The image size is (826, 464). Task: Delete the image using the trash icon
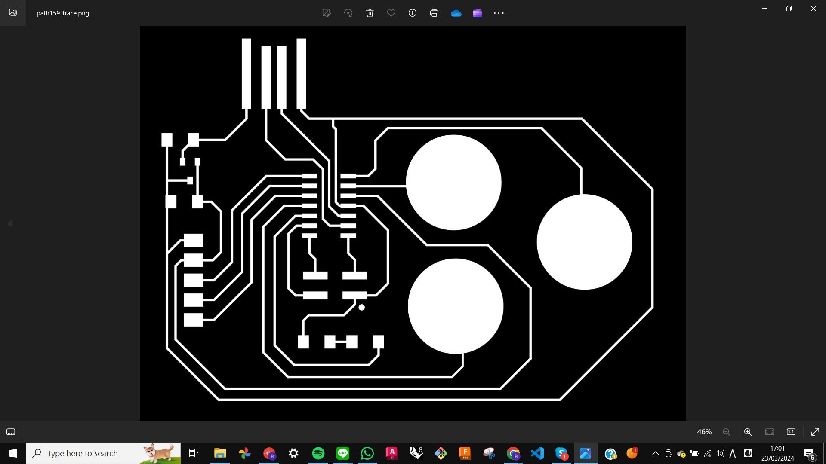pos(370,13)
